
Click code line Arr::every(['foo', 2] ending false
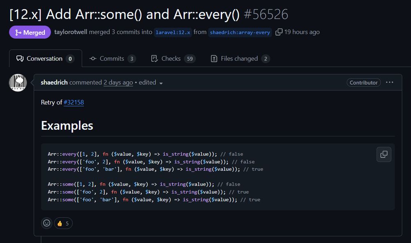click(151, 162)
